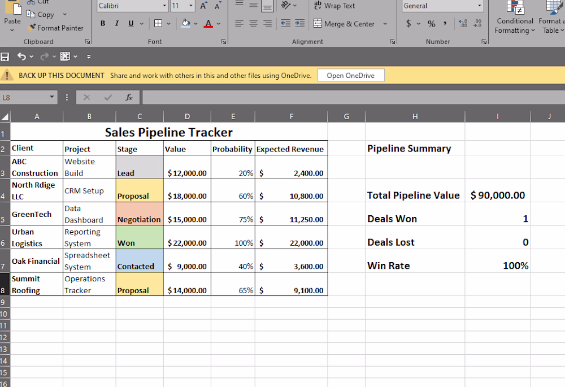Image resolution: width=565 pixels, height=387 pixels.
Task: Click the Save icon in quick access toolbar
Action: [x=5, y=56]
